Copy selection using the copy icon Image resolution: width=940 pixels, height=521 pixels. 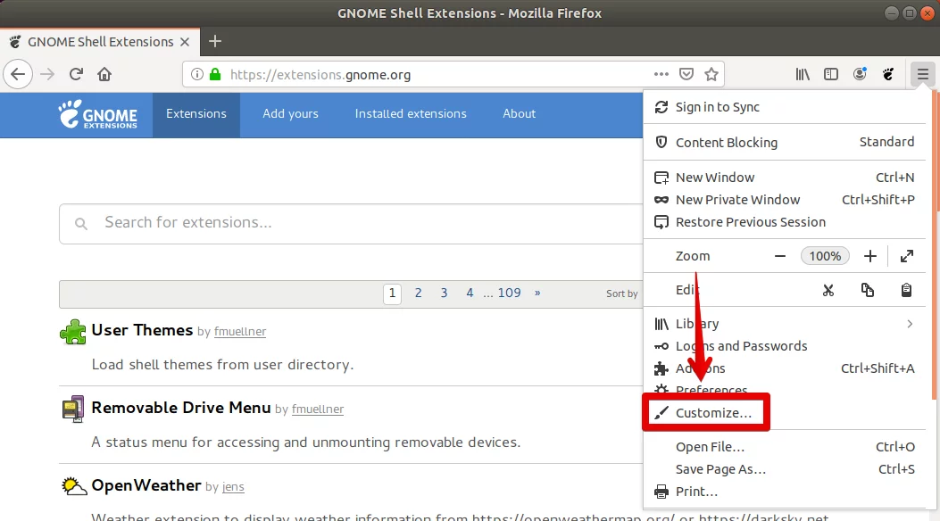(868, 291)
